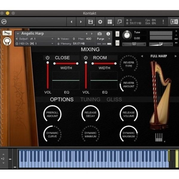
Task: Toggle ROOM mic power button
Action: tap(86, 58)
